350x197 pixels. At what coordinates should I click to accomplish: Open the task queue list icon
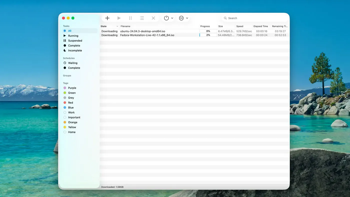coord(142,18)
